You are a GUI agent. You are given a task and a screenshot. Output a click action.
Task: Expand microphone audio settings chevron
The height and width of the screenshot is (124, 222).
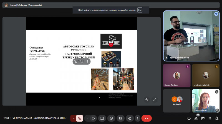(74, 118)
